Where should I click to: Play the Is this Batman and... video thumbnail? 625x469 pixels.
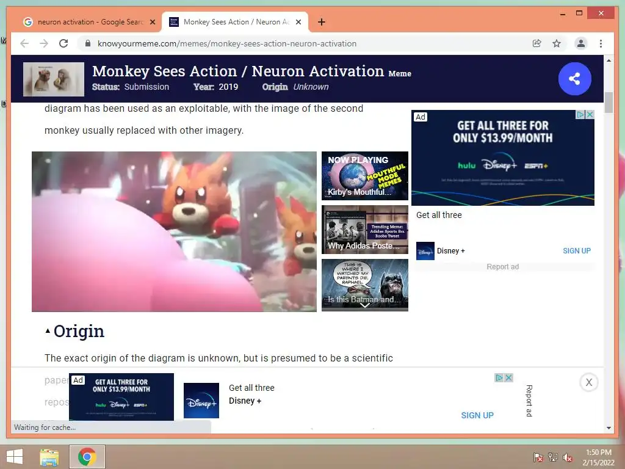[365, 283]
